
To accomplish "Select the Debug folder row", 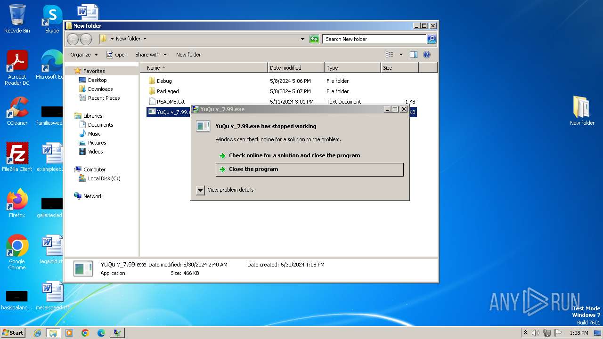I will point(282,81).
